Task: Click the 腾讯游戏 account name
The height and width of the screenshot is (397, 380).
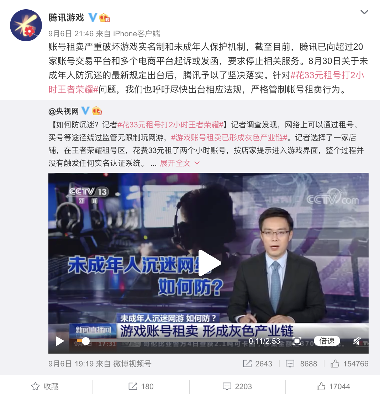Action: 66,18
